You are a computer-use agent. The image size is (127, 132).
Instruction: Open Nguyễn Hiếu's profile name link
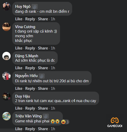(x=26, y=76)
